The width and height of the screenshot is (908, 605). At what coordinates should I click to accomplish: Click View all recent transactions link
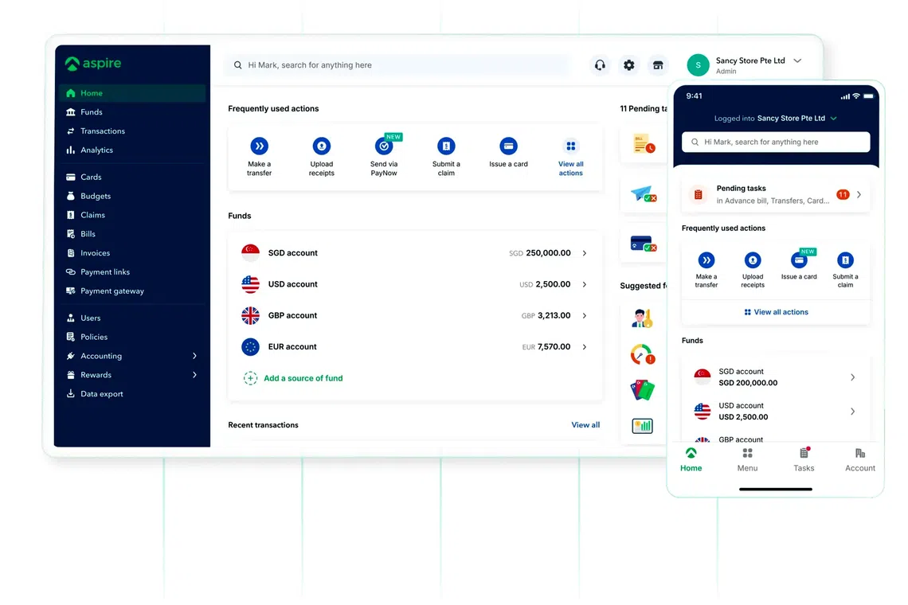[585, 425]
